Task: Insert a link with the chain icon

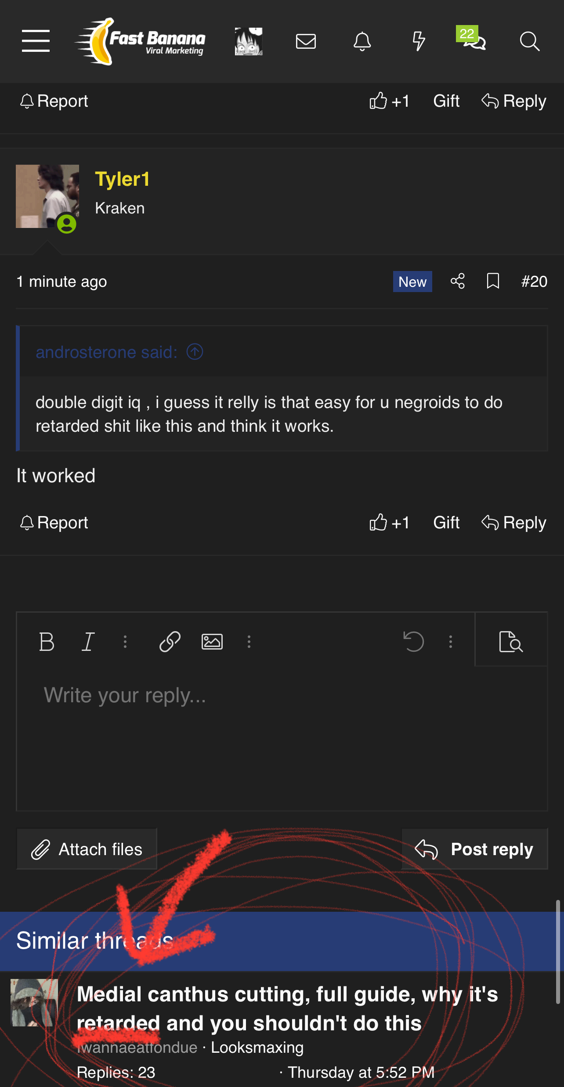Action: [170, 642]
